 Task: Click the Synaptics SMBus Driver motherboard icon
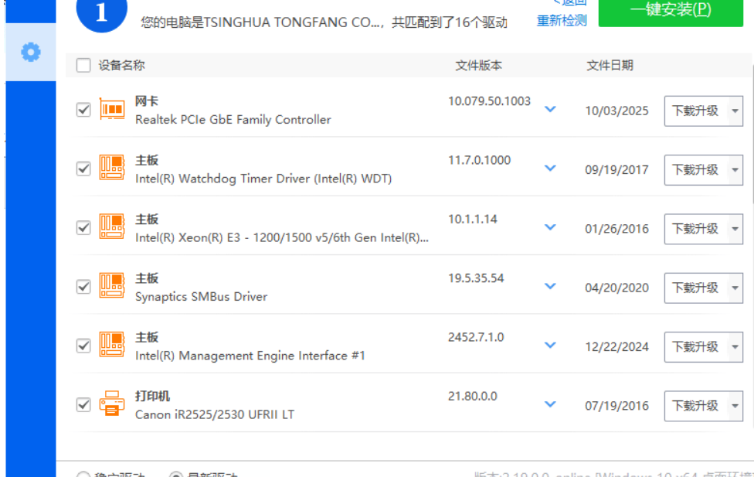pos(111,286)
